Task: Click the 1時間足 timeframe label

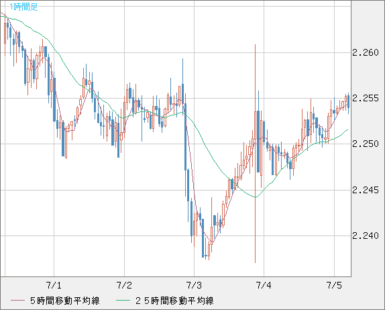Action: pos(24,7)
